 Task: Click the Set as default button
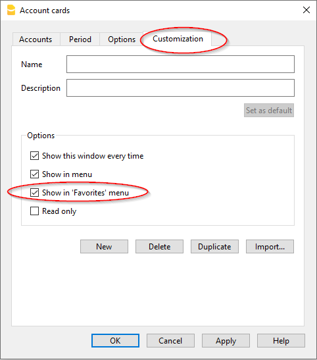[269, 110]
